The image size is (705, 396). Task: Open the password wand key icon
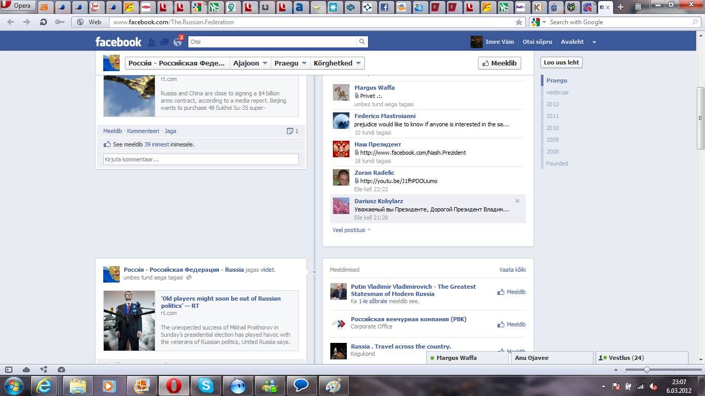60,22
